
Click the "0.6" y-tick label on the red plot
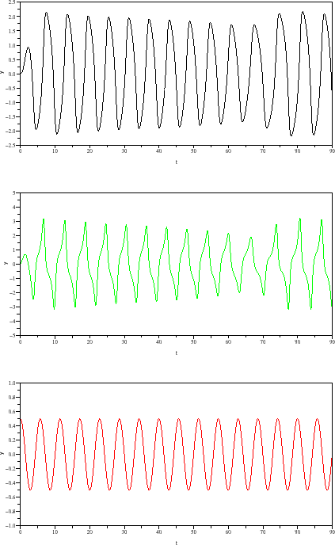point(12,412)
